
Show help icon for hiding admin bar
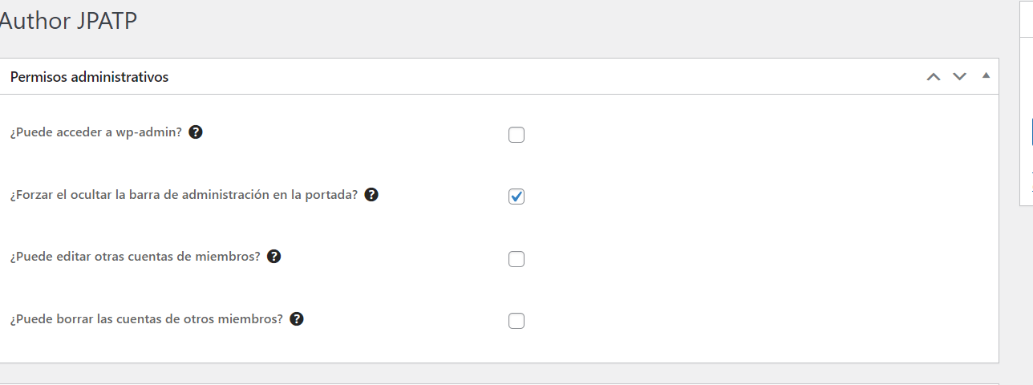371,194
